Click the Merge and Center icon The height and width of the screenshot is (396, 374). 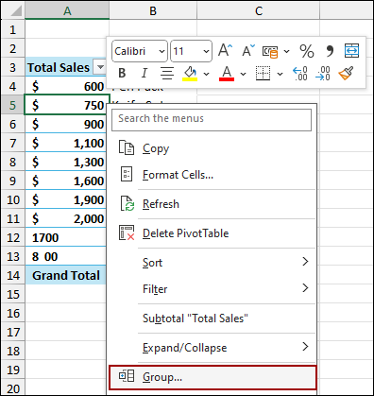click(351, 51)
